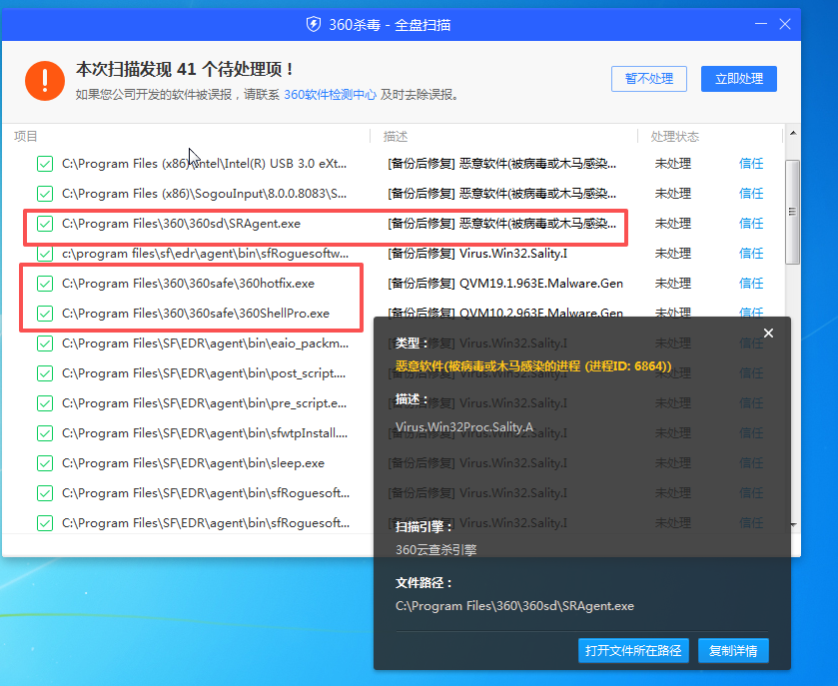Click the 处理状态 column header
Viewport: 838px width, 686px height.
click(675, 137)
